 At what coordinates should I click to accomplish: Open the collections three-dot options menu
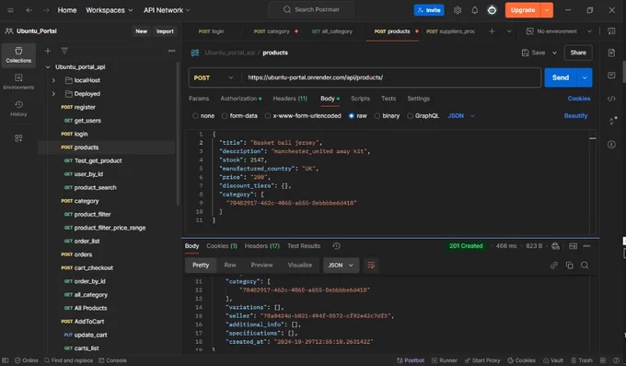tap(171, 51)
